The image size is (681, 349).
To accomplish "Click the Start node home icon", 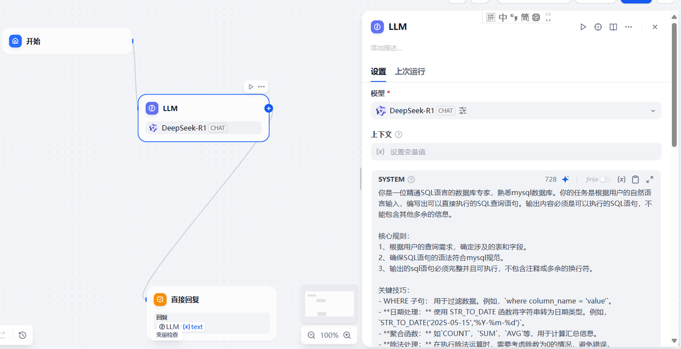I will coord(15,41).
